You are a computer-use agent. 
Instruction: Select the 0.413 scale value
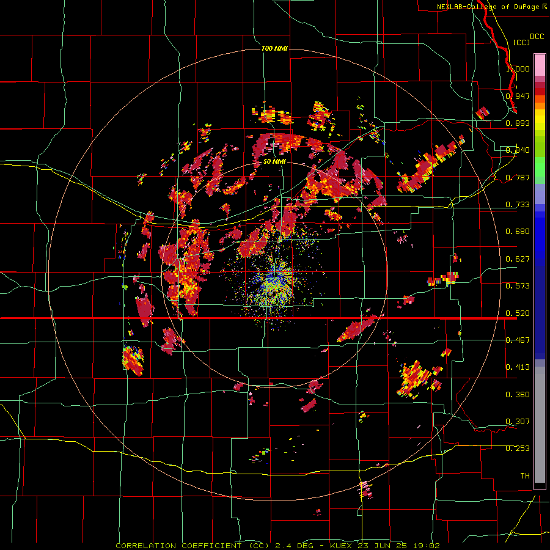click(518, 367)
